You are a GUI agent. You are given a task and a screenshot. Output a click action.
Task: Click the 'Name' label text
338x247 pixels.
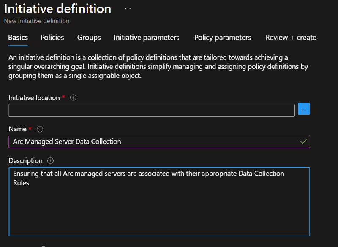click(17, 129)
